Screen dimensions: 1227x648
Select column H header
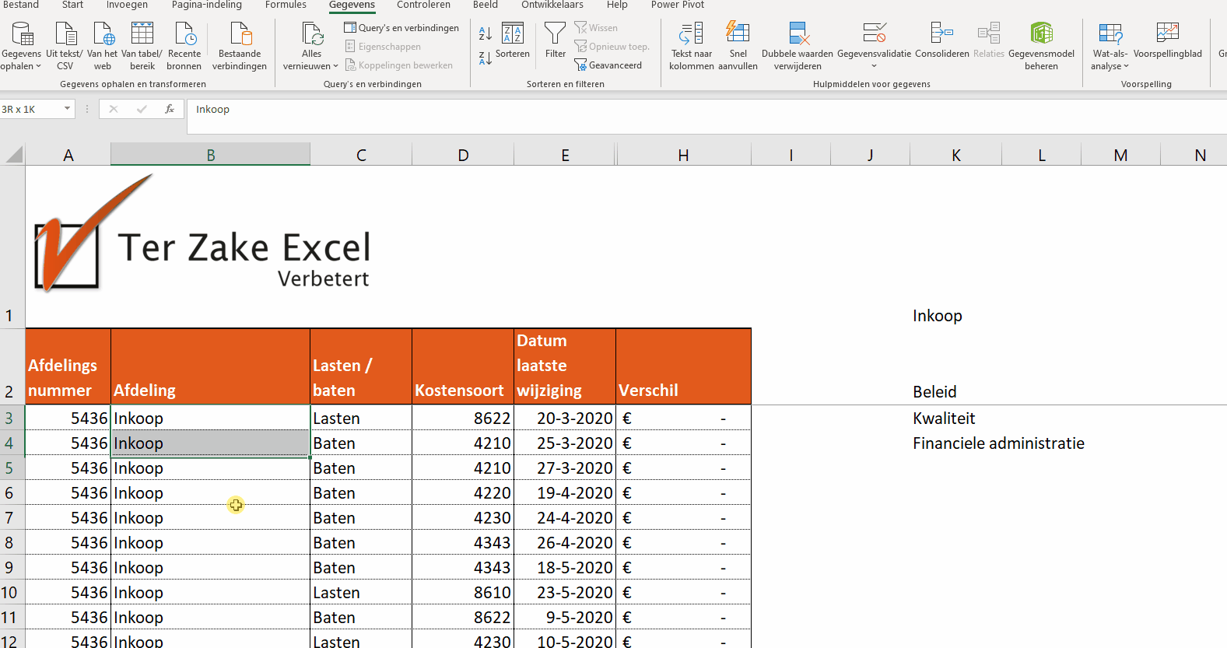[x=683, y=155]
